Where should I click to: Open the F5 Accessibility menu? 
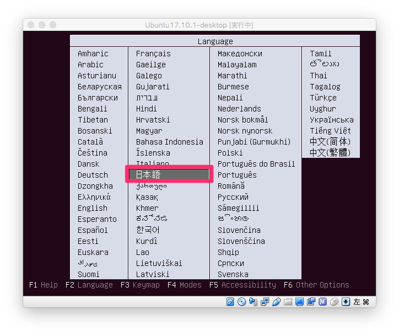click(242, 285)
